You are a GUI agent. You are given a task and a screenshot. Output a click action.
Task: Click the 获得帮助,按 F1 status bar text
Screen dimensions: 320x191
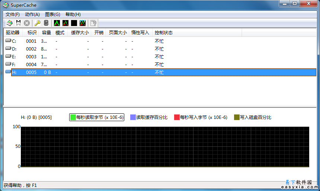[x=20, y=185]
